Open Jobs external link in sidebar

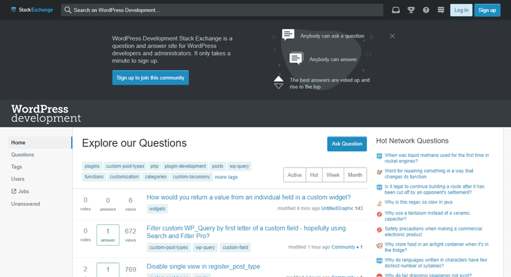[20, 191]
